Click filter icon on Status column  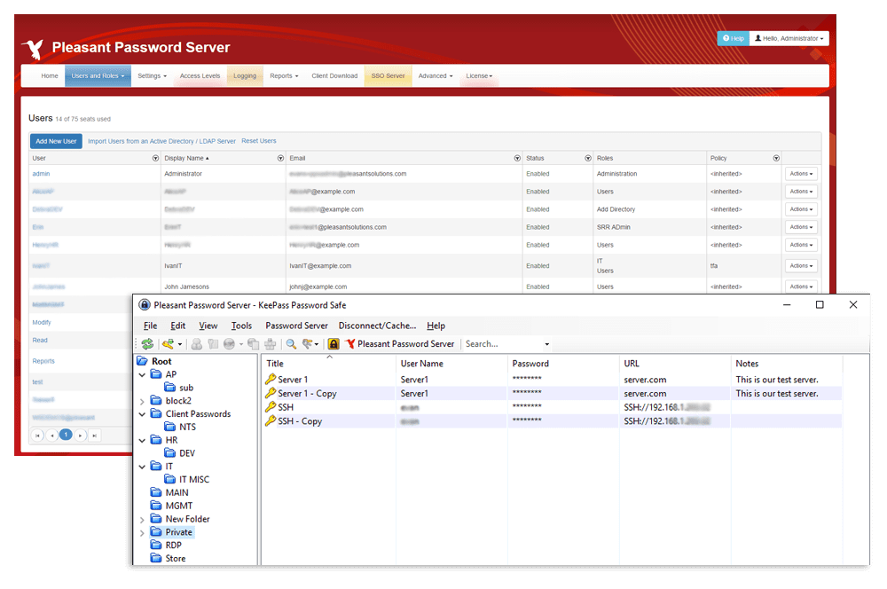588,159
